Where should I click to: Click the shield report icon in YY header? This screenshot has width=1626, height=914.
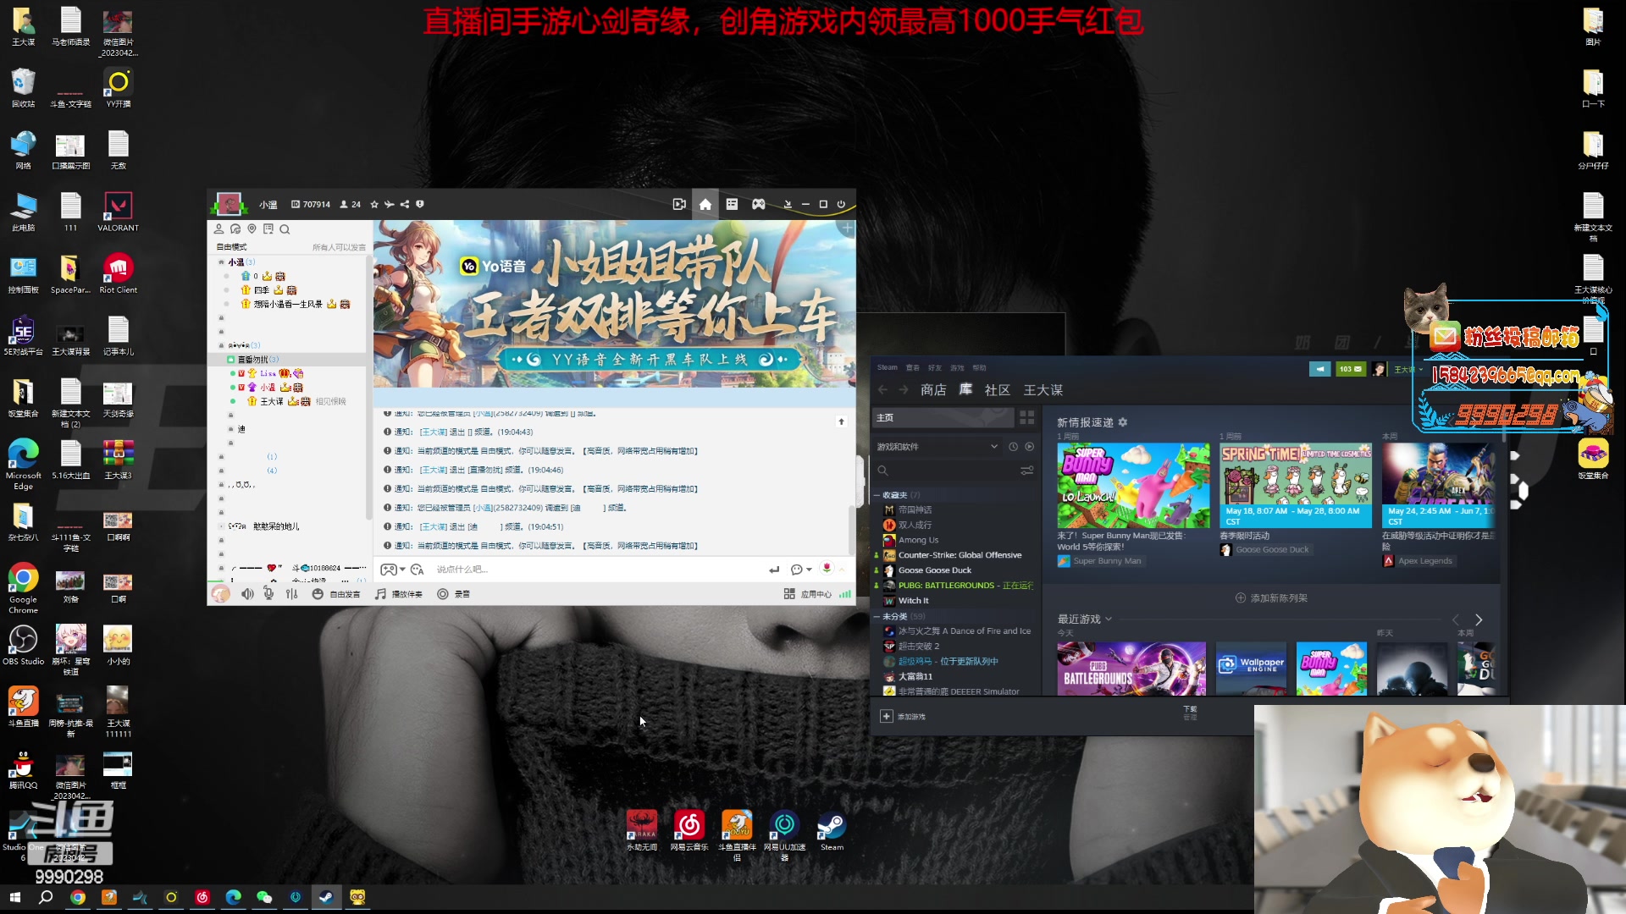point(420,204)
